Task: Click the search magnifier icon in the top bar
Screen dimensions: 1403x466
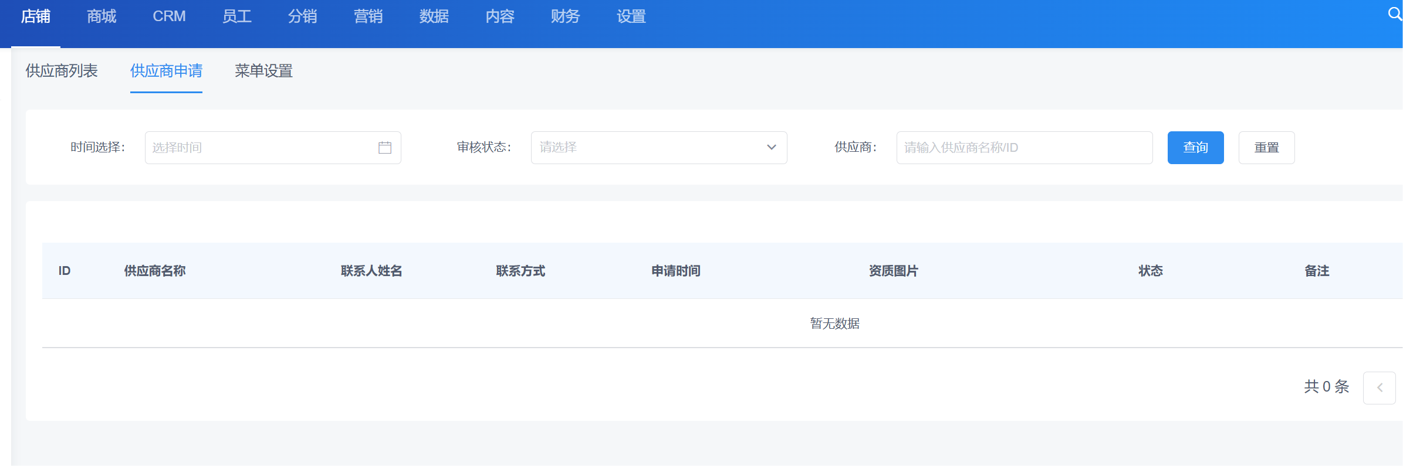Action: (1395, 13)
